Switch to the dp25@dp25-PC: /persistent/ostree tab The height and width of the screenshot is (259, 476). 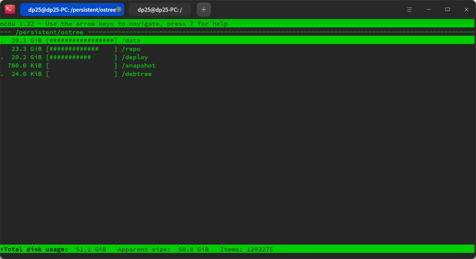(72, 9)
